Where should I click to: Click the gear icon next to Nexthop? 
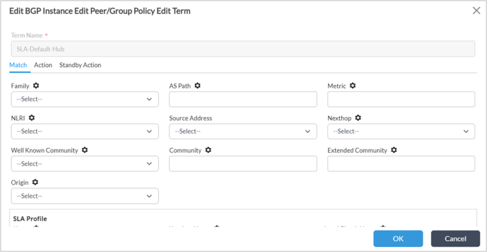pyautogui.click(x=358, y=118)
